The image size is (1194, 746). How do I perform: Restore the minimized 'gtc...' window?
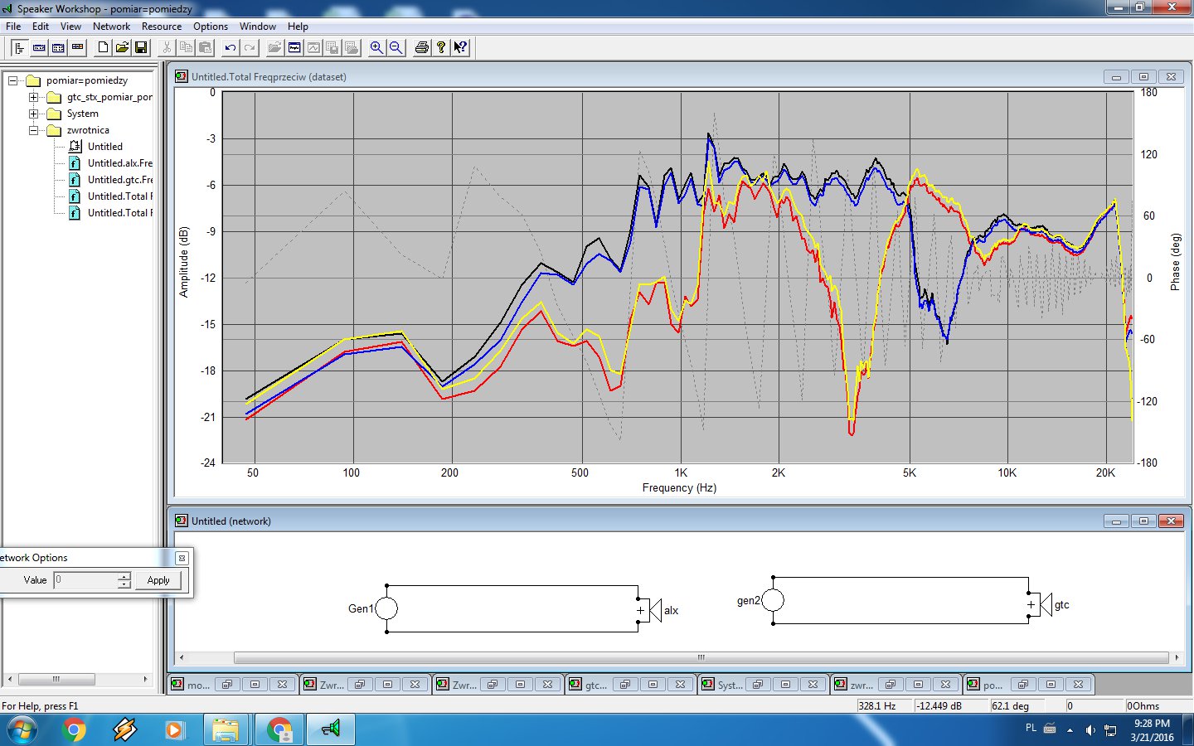point(625,685)
